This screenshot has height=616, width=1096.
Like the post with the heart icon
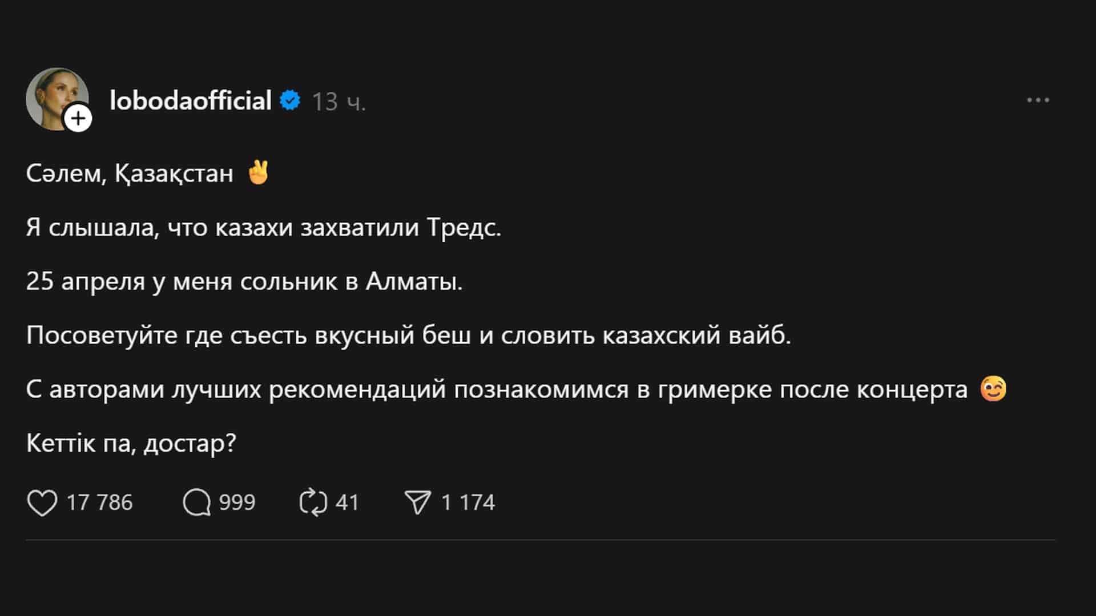(42, 502)
